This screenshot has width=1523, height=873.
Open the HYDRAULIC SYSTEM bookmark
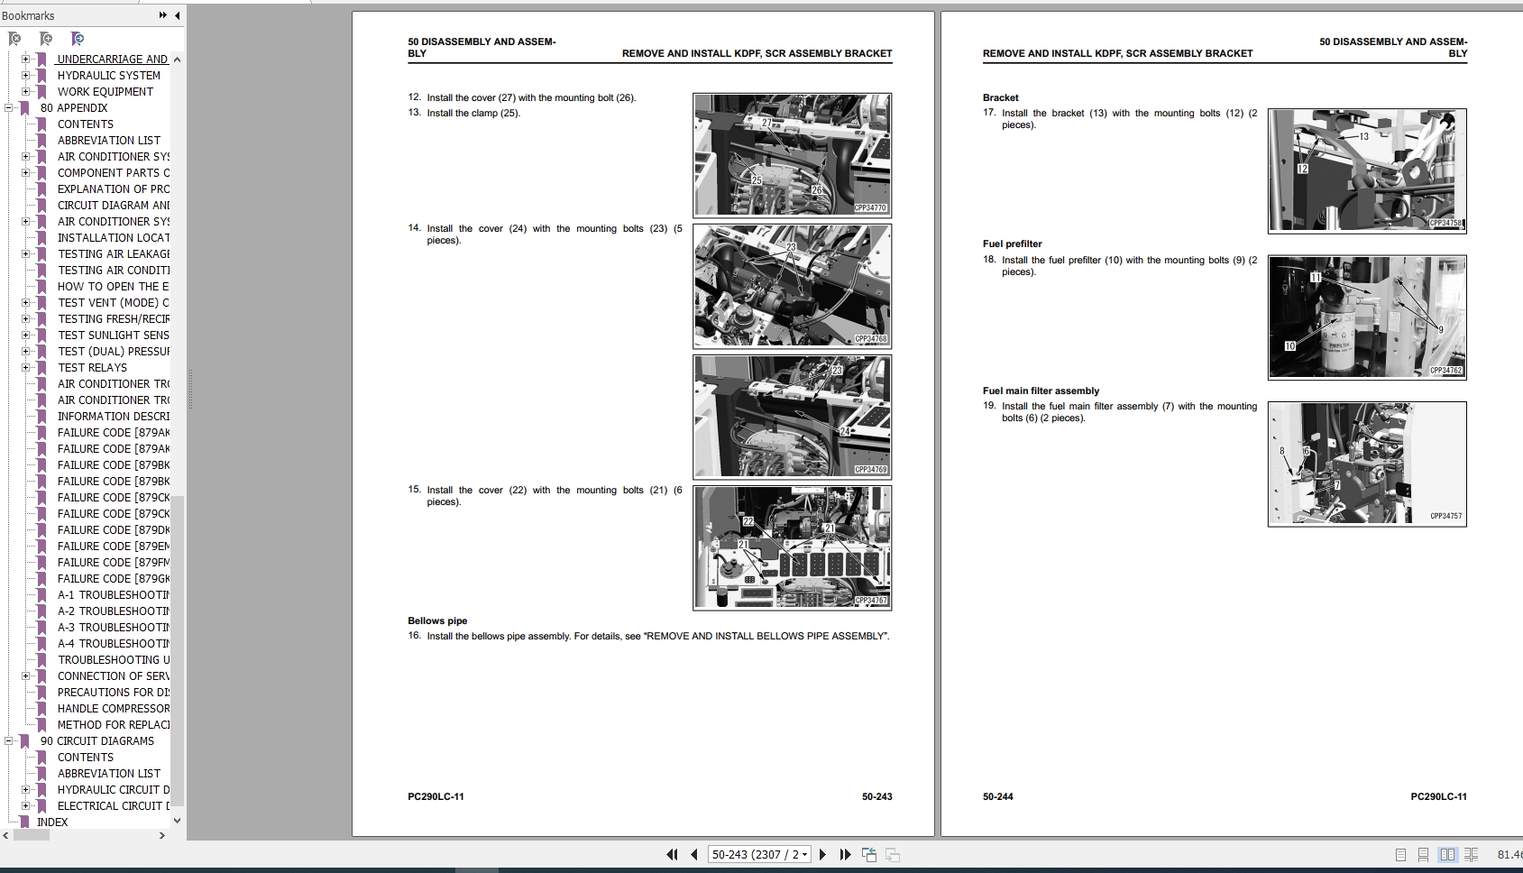click(109, 76)
